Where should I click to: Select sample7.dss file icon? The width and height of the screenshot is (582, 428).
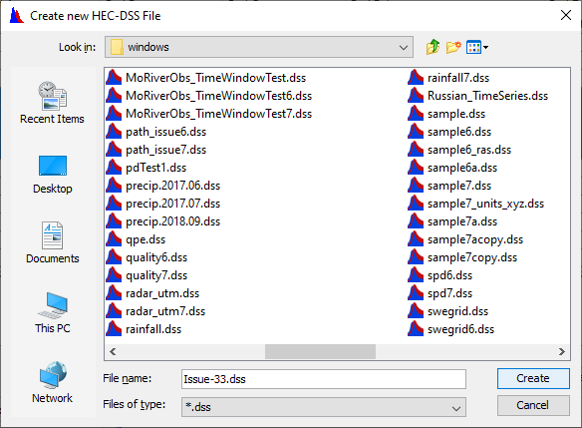point(416,186)
